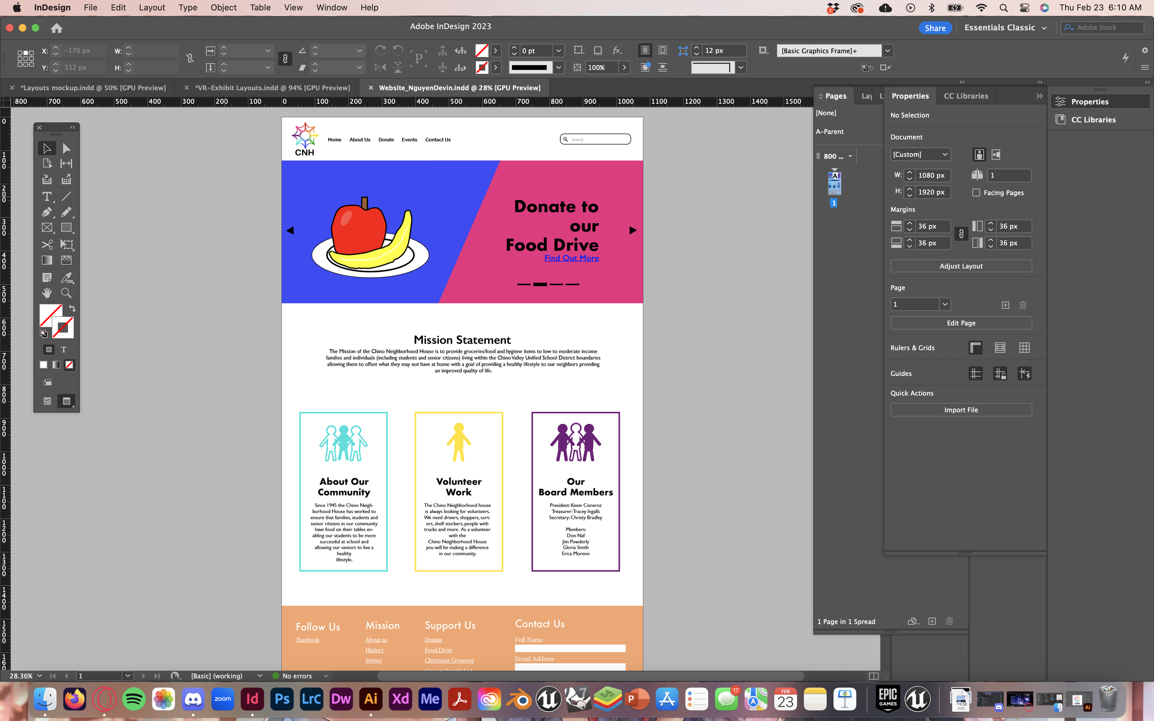Expand the [Basic Graphics Frame]+ style dropdown
Screen dimensions: 1154x721
click(887, 51)
